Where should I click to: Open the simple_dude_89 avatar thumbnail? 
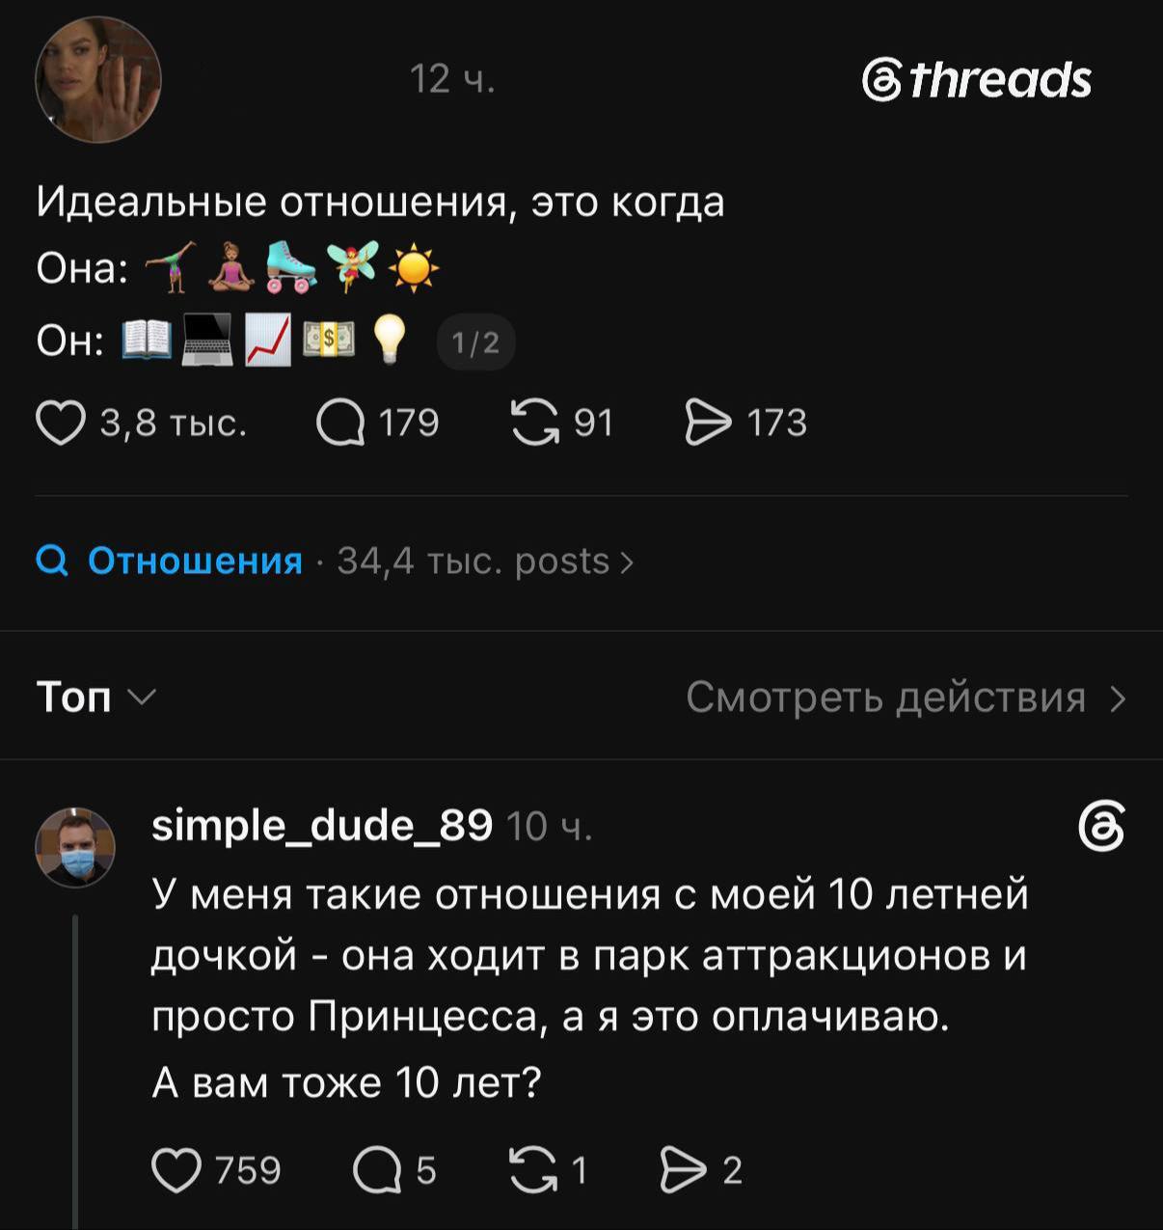[75, 847]
